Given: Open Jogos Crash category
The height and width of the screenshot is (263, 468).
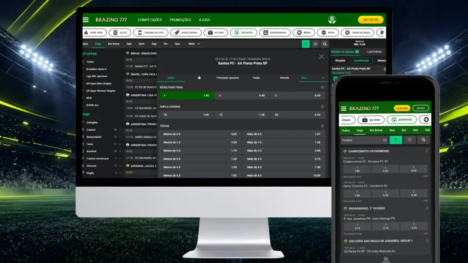Looking at the screenshot, I should click(x=186, y=33).
